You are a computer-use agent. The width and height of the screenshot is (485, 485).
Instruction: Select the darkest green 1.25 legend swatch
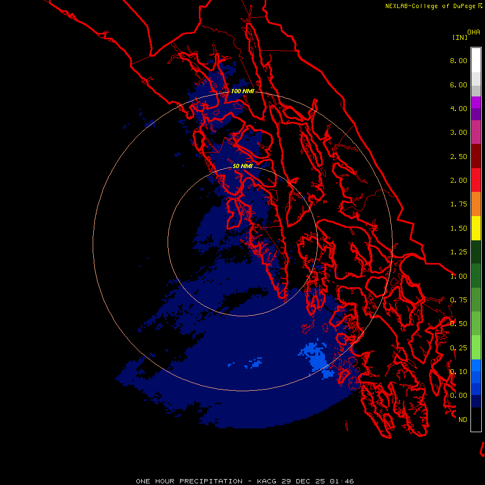click(476, 252)
